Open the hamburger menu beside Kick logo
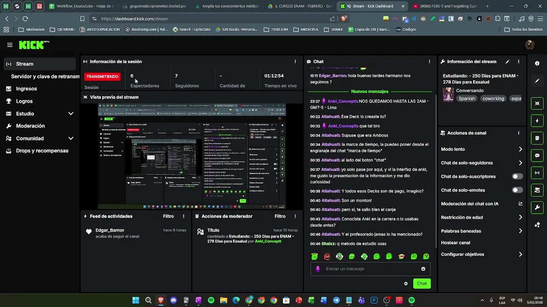Image resolution: width=547 pixels, height=307 pixels. pos(10,45)
